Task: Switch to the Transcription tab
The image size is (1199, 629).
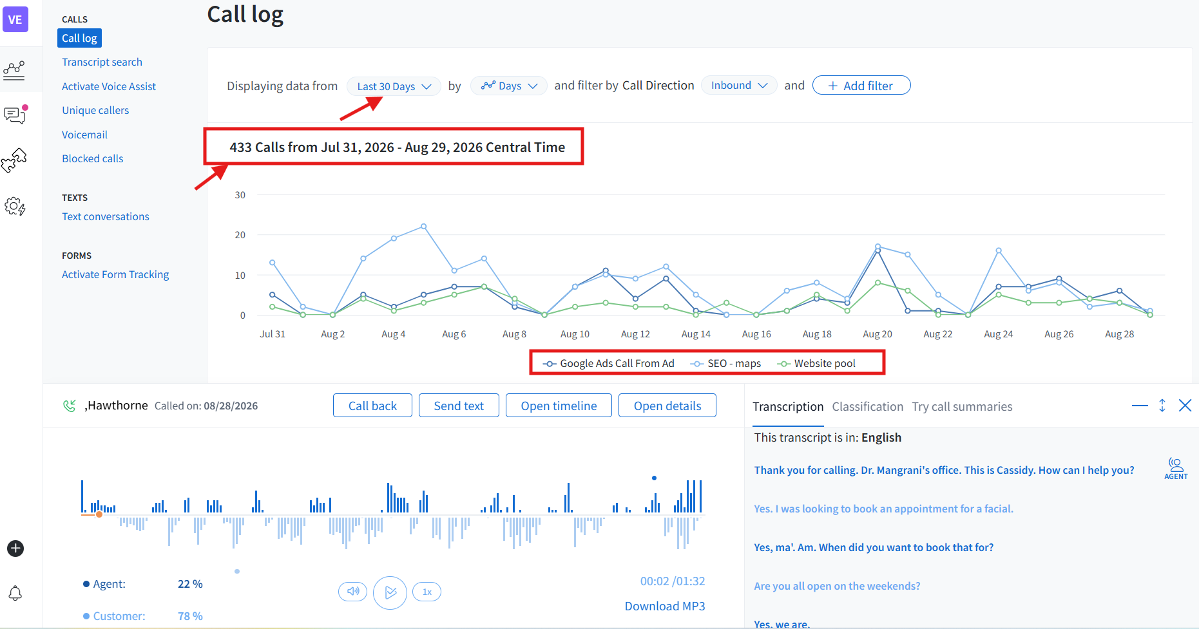Action: tap(788, 407)
